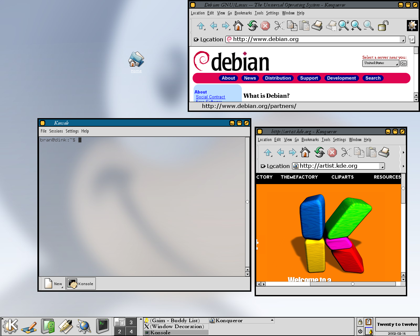Click the artist.kde.org horizontal scrollbar handle
The height and width of the screenshot is (336, 420).
[x=353, y=284]
